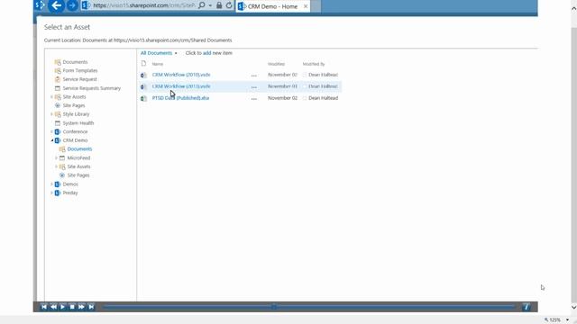Expand the Style Library tree node
Image resolution: width=577 pixels, height=324 pixels.
pyautogui.click(x=51, y=114)
